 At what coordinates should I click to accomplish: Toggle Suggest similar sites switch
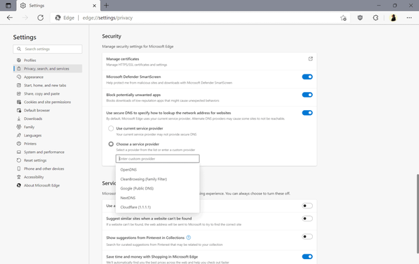pos(307,219)
